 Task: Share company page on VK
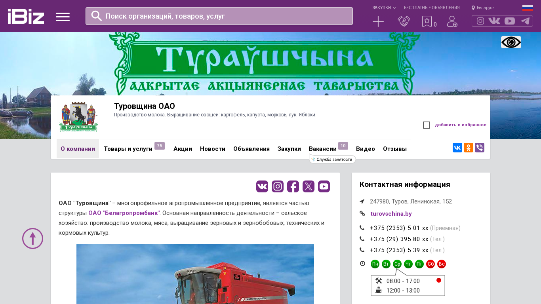click(x=457, y=148)
